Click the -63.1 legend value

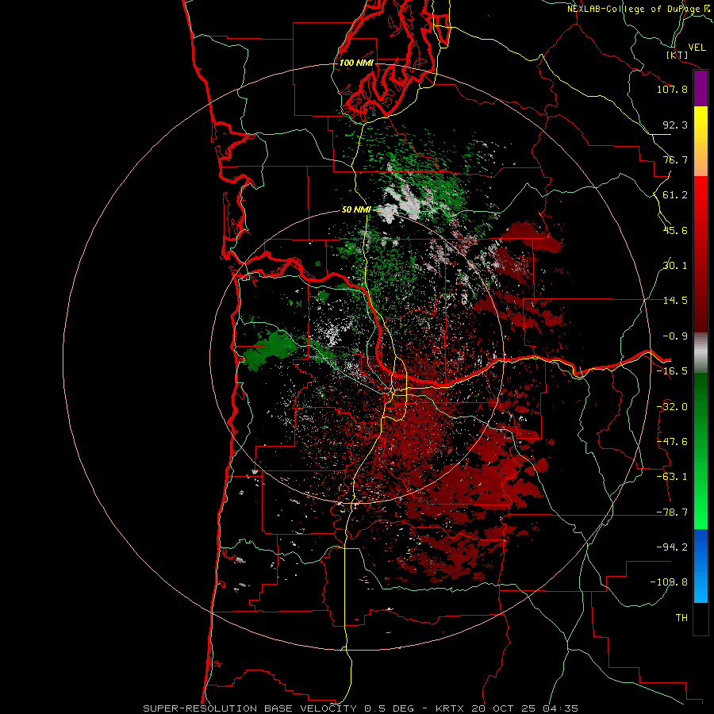(672, 477)
